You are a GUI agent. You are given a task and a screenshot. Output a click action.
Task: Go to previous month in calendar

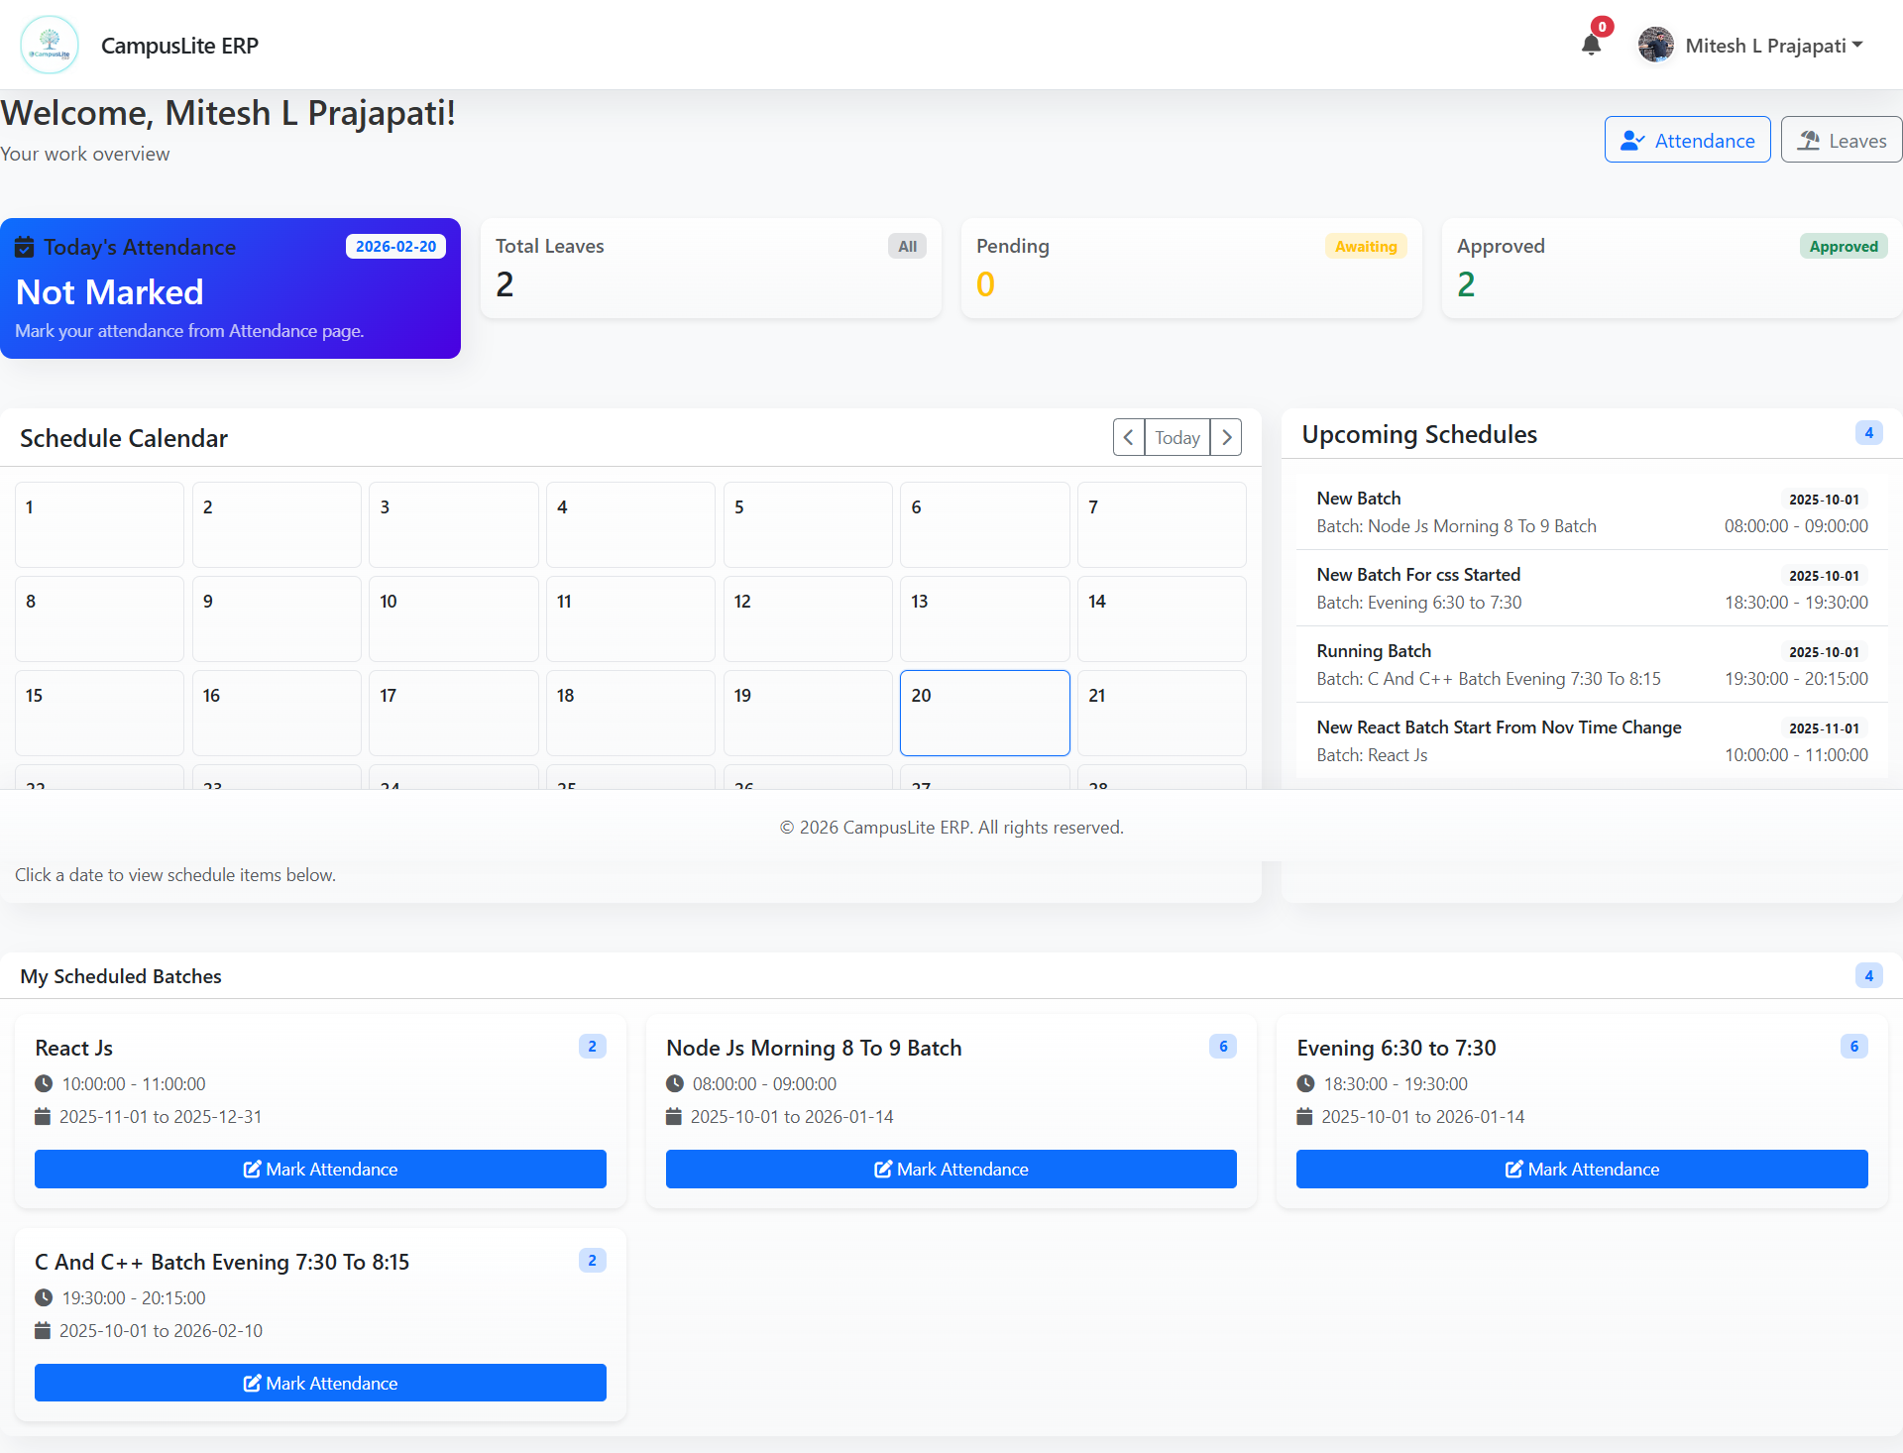pyautogui.click(x=1128, y=437)
